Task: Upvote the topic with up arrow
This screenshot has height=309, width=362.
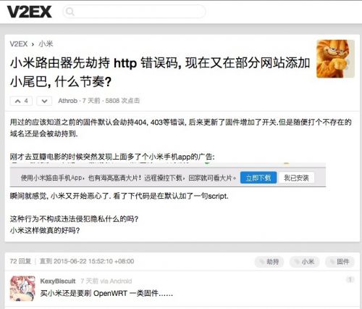Action: coord(21,101)
